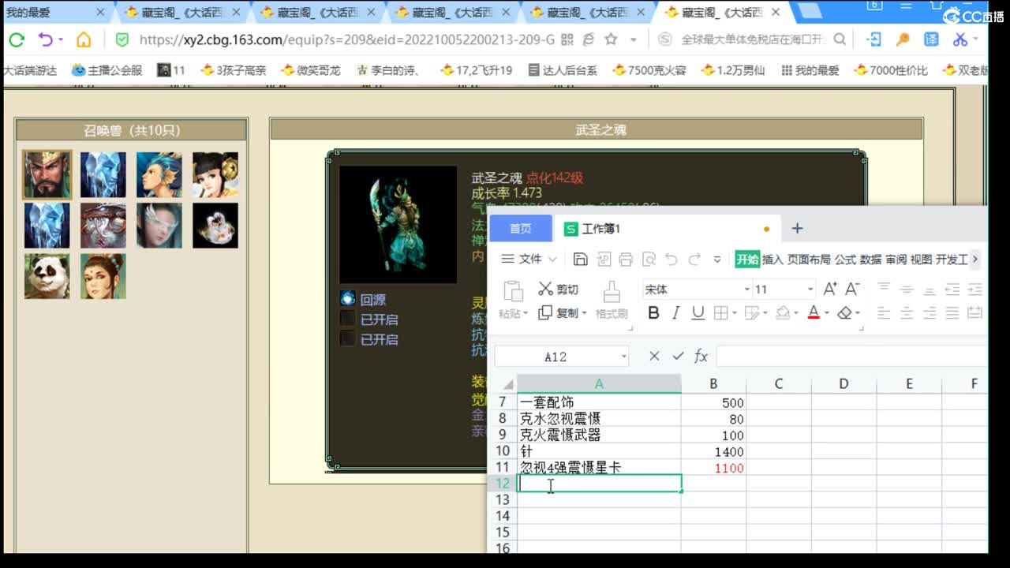Screen dimensions: 1010x568
Task: Open the Copy (复制) dropdown arrow
Action: point(584,314)
